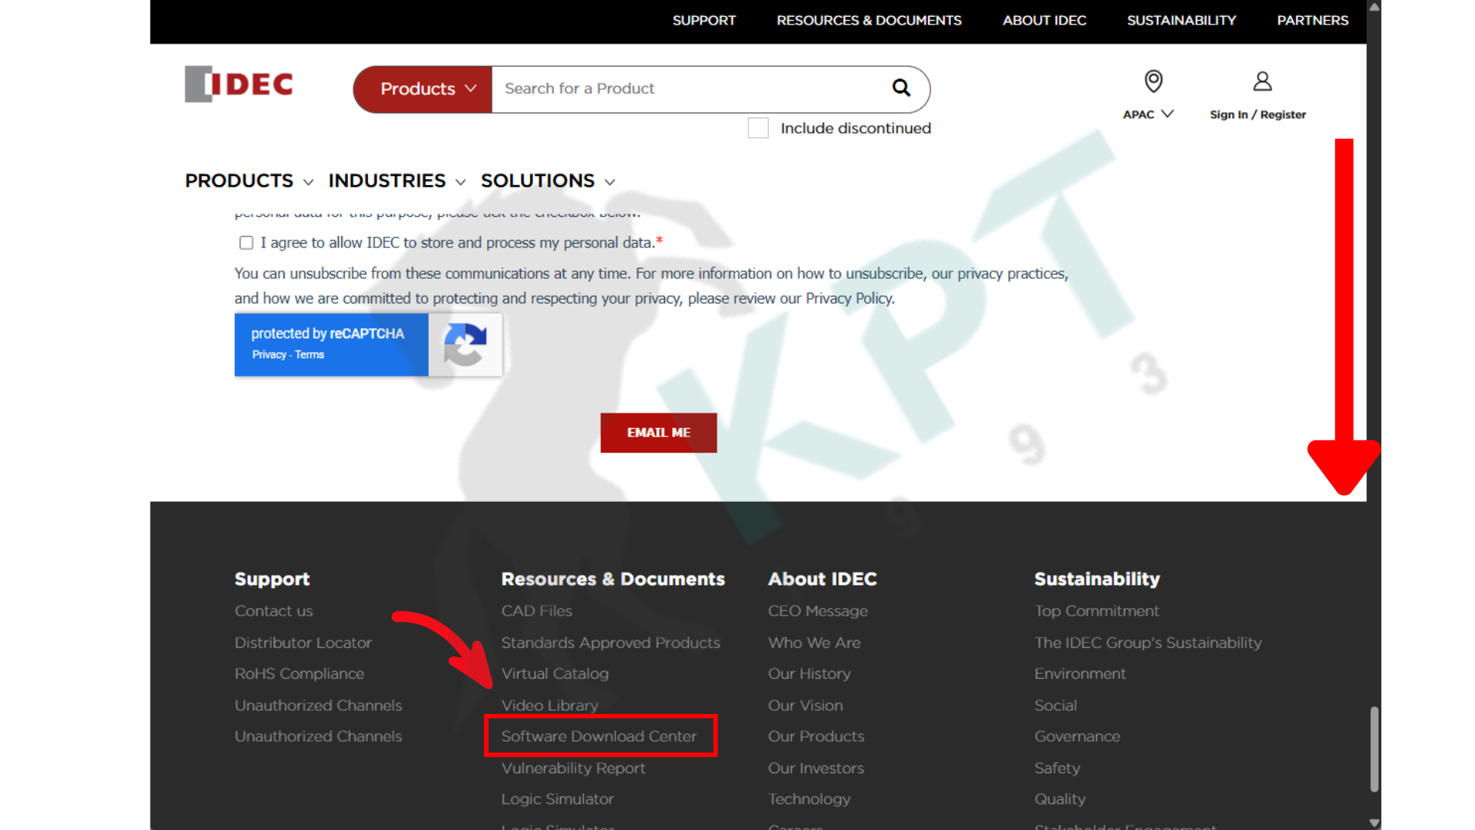Open RoHS Compliance footer link
This screenshot has height=830, width=1475.
[299, 674]
